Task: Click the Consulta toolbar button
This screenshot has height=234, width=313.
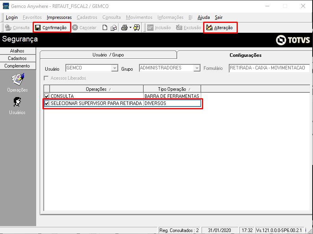Action: tap(17, 28)
